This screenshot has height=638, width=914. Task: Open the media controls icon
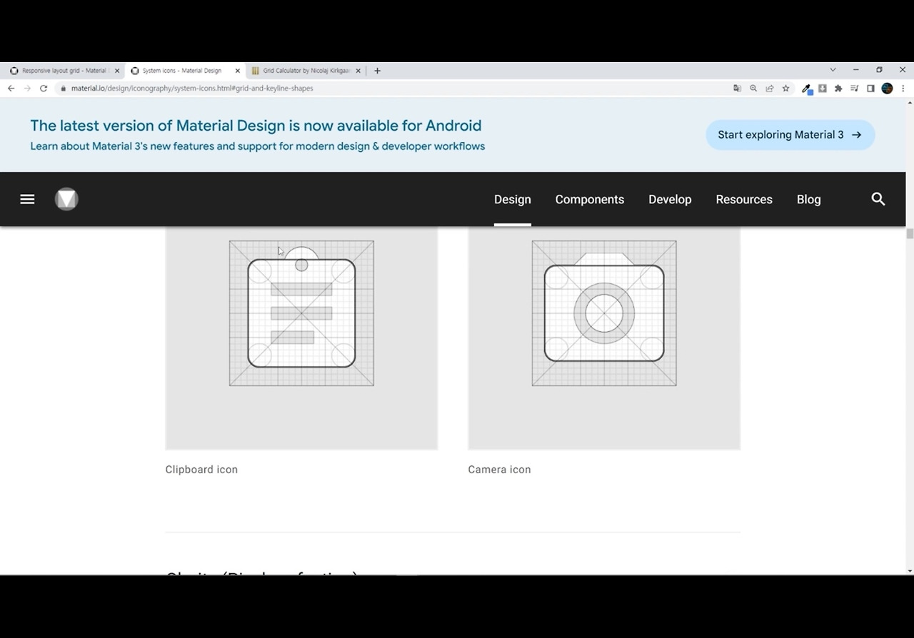(855, 88)
